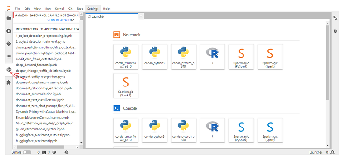Open the Debugger bug icon on right sidebar
This screenshot has width=344, height=160.
pos(335,31)
